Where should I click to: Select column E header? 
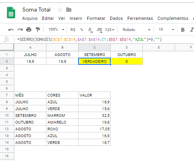159,47
